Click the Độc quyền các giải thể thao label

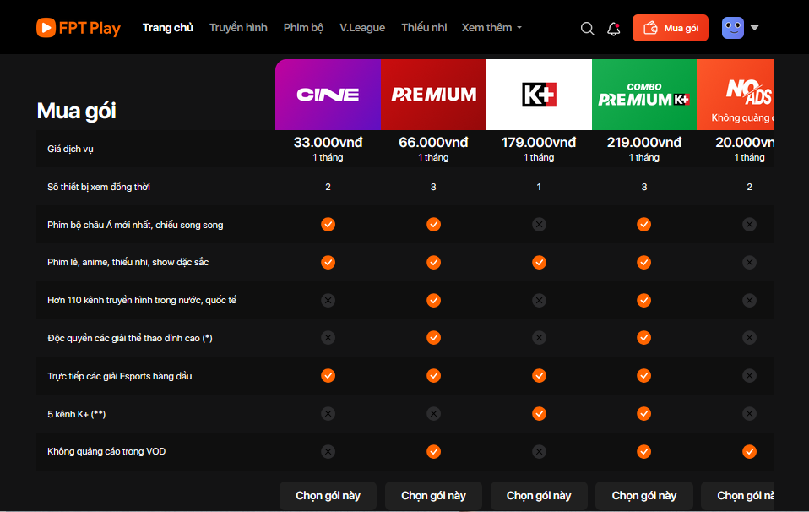coord(130,338)
